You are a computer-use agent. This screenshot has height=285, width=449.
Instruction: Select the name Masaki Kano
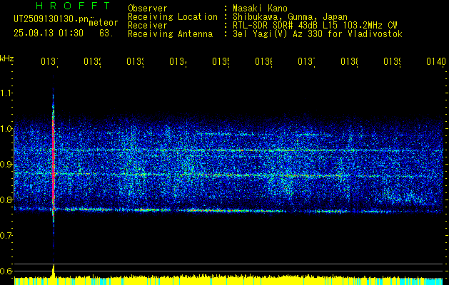(261, 9)
